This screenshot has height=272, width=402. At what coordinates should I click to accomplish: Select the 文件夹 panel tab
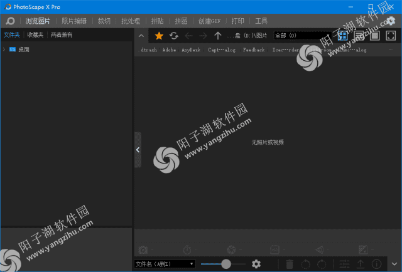tap(12, 35)
